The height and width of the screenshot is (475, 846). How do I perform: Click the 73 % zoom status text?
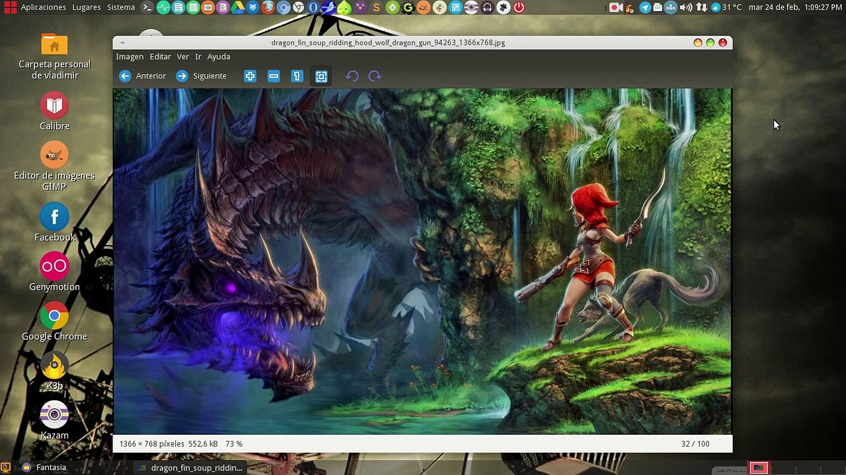pyautogui.click(x=234, y=444)
